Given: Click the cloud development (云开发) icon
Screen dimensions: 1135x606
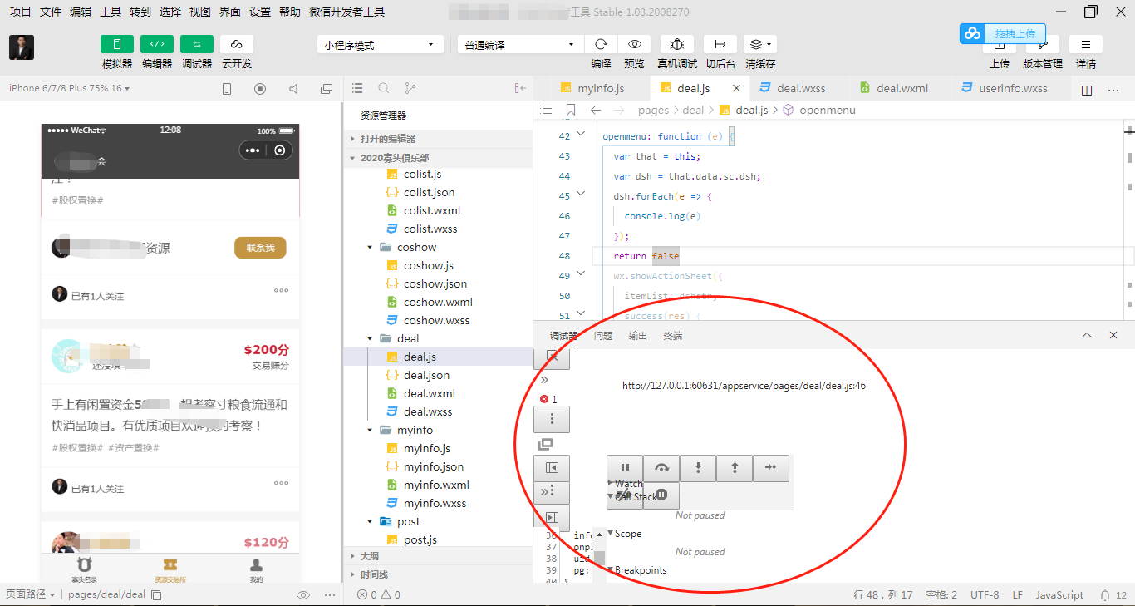Looking at the screenshot, I should point(237,44).
